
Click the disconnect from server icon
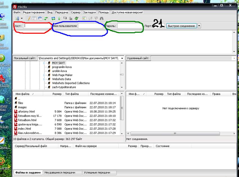(71, 19)
